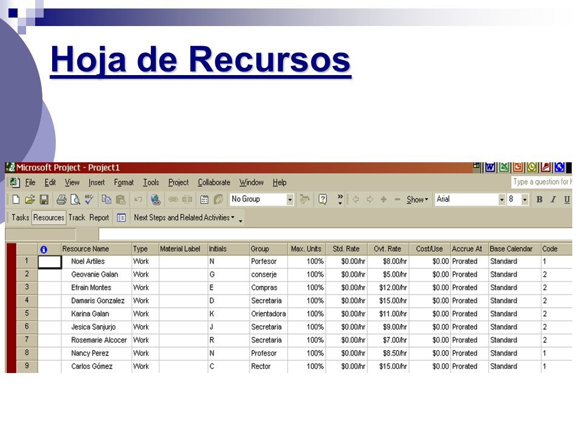Viewport: 582px width, 436px height.
Task: Click the Track Project Guide button
Action: coord(77,217)
